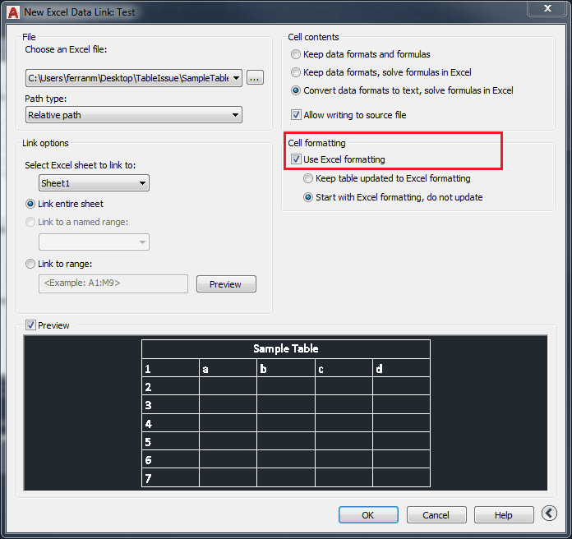Click the range Preview button
This screenshot has height=539, width=572.
tap(226, 283)
